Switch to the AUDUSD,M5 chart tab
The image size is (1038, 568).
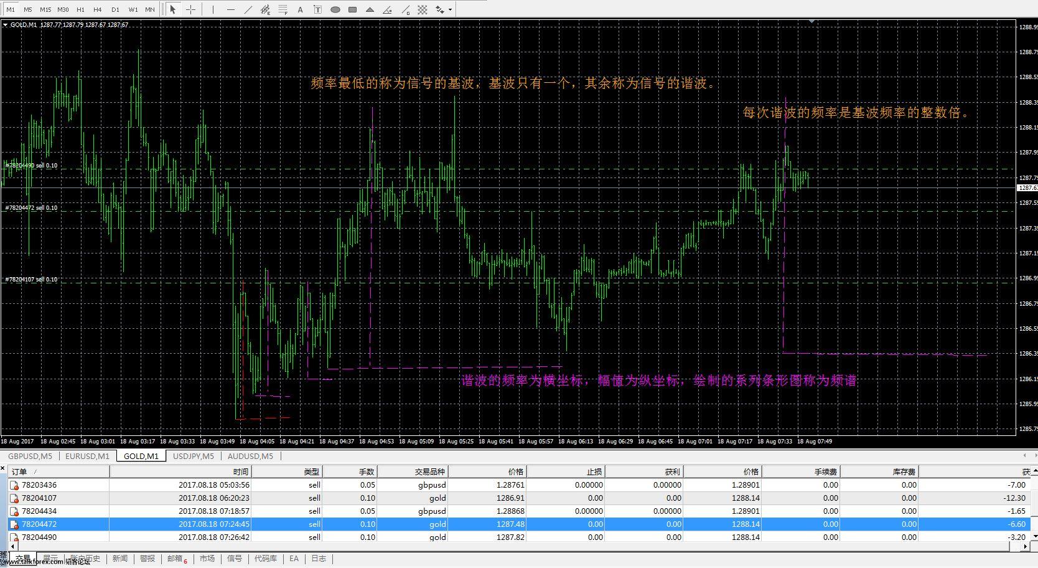pos(250,456)
